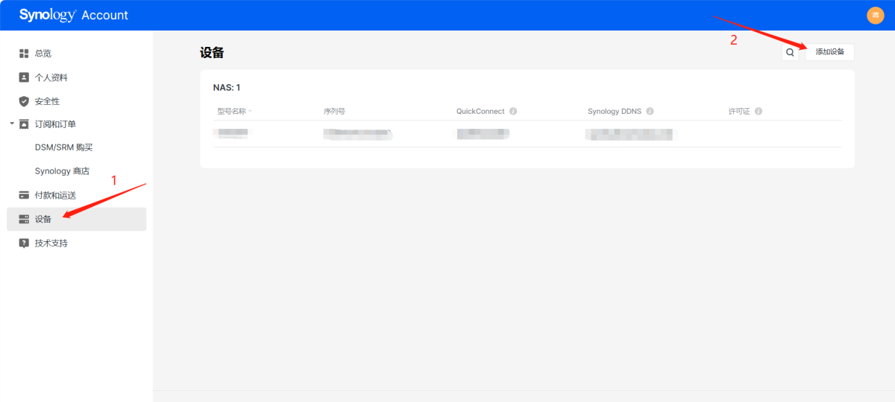Click the Synology Account logo
895x402 pixels.
(74, 15)
